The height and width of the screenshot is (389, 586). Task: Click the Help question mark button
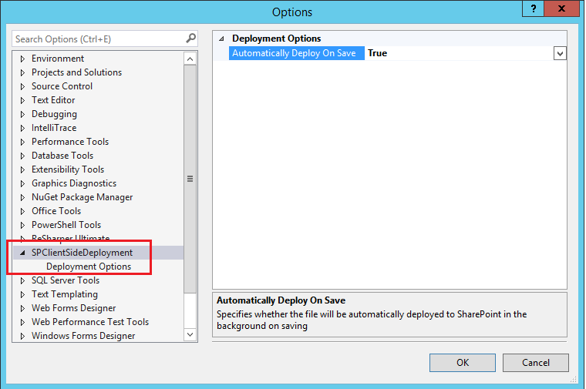(x=532, y=9)
